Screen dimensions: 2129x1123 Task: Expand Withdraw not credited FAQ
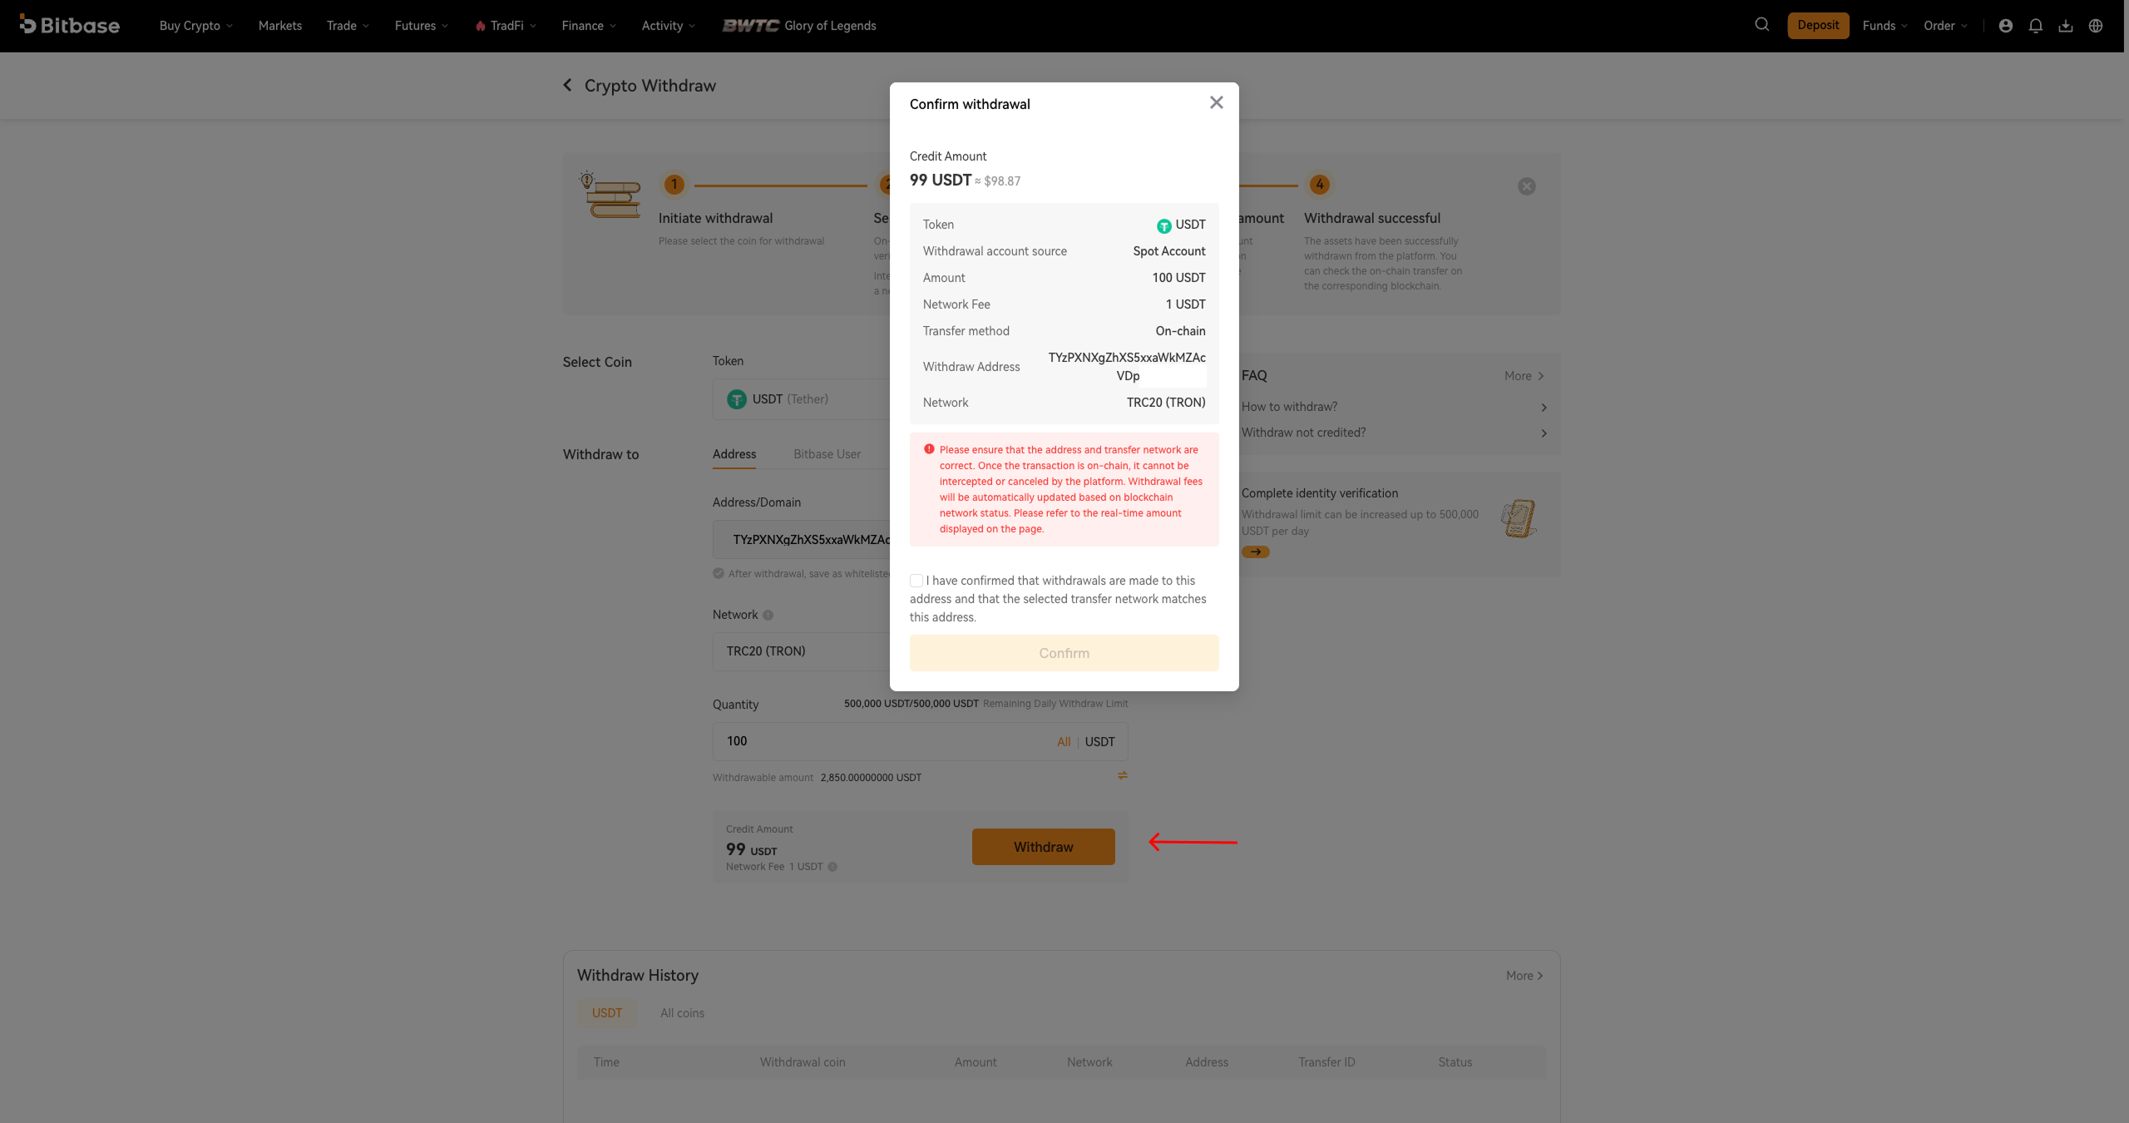tap(1393, 433)
